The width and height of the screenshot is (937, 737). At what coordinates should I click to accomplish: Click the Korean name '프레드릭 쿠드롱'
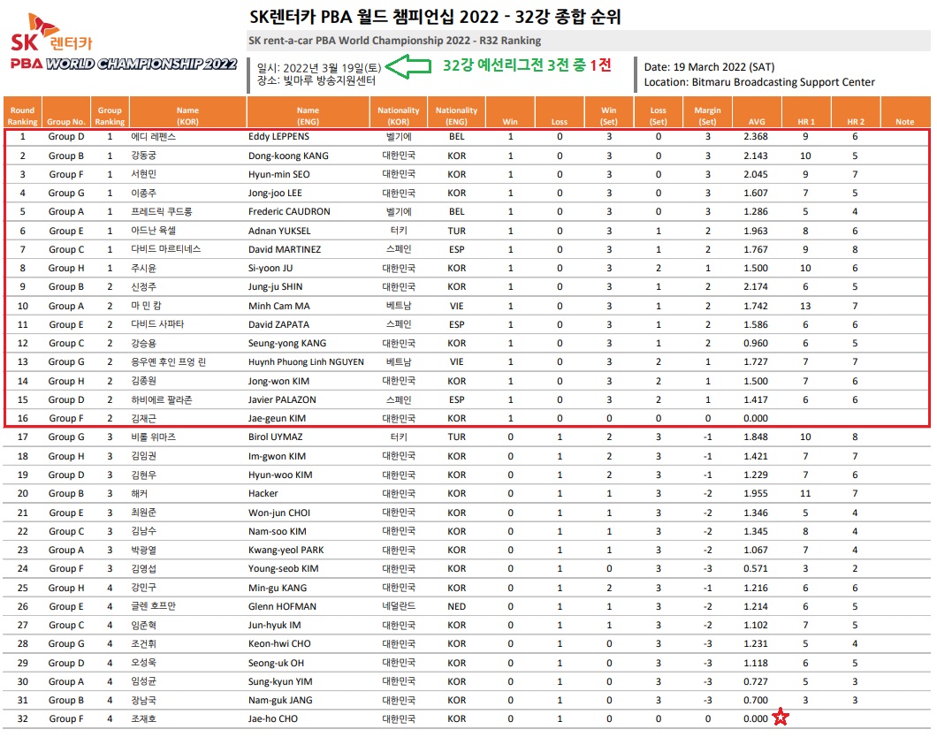pos(162,211)
